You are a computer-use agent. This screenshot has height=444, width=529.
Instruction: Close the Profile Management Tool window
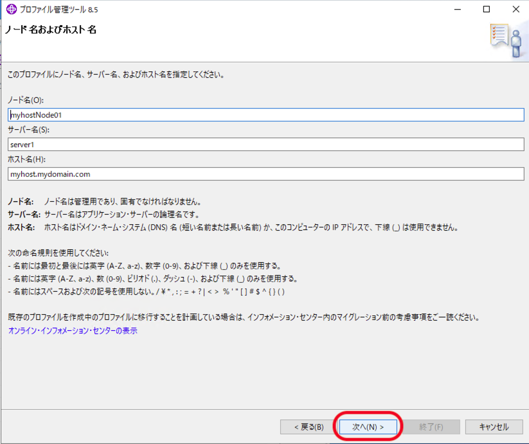516,10
